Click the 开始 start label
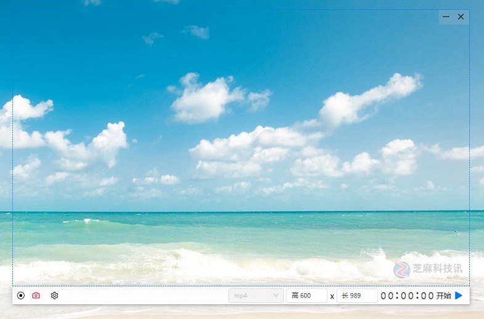Screen dimensions: 484x319 [443, 296]
